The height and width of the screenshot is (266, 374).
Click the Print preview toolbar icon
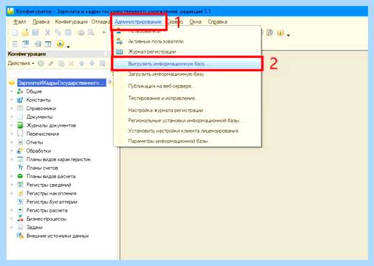[91, 32]
